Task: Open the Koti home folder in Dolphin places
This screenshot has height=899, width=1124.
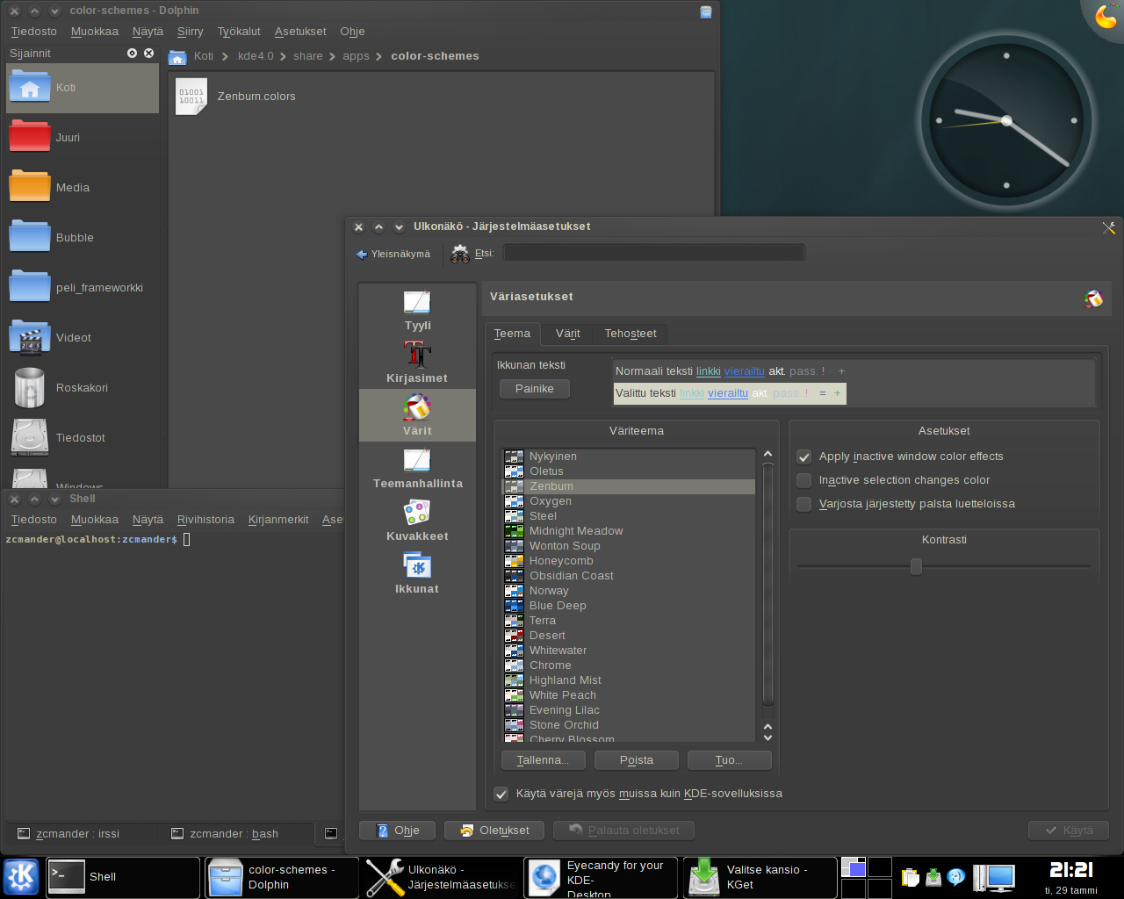Action: pyautogui.click(x=83, y=88)
